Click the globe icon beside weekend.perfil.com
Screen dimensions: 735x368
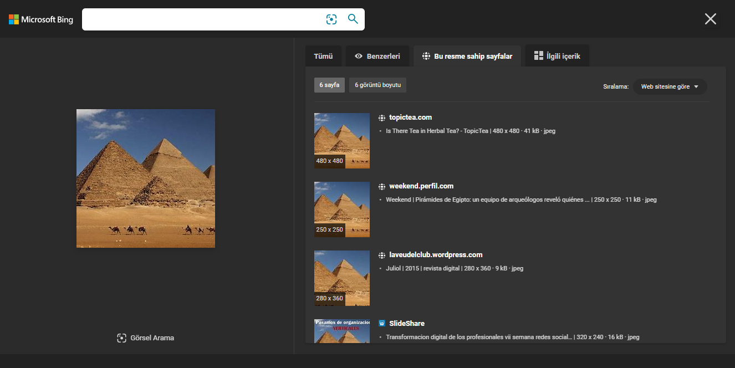[382, 186]
